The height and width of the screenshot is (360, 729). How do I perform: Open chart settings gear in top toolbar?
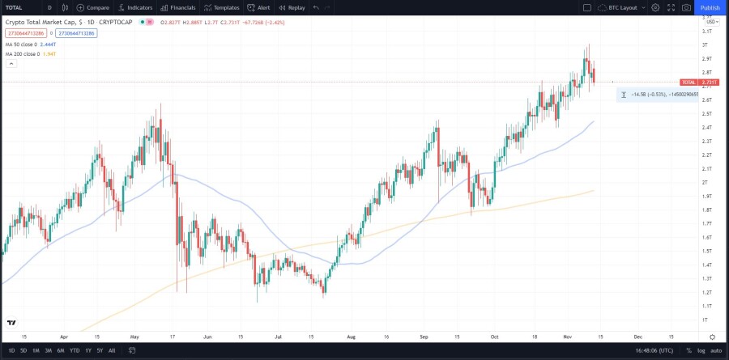pos(655,7)
